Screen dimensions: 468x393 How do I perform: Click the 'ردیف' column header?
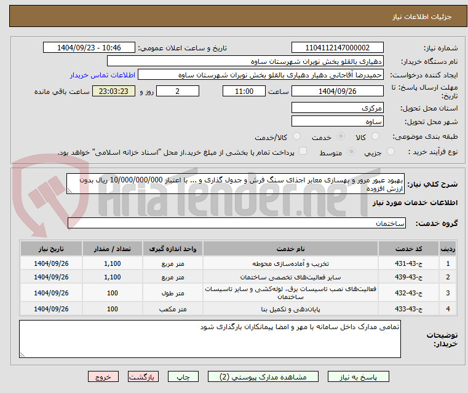coord(448,249)
